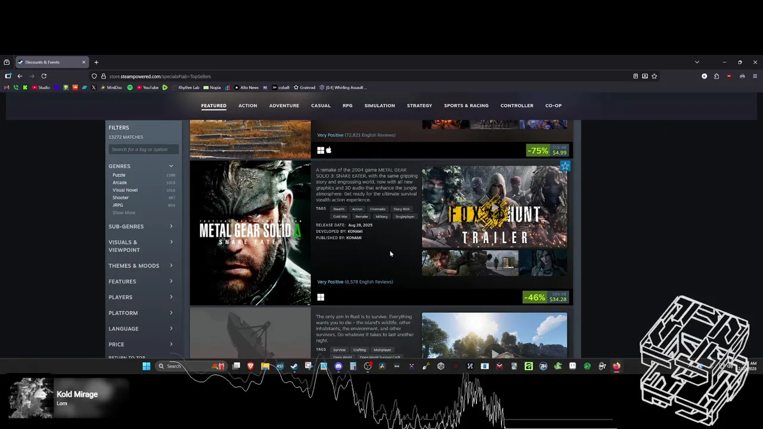Open the cobalt bookmark

(x=281, y=88)
